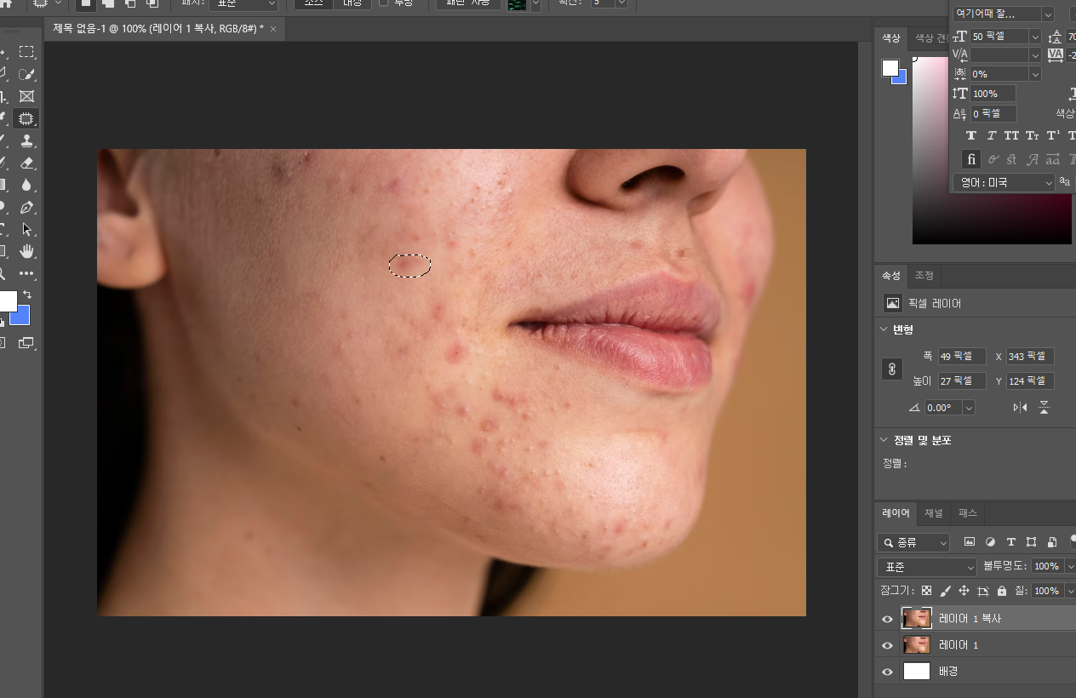Filter layers by smart objects
1076x698 pixels.
click(1052, 542)
